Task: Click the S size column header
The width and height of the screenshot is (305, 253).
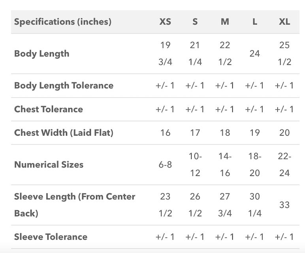Action: 195,22
